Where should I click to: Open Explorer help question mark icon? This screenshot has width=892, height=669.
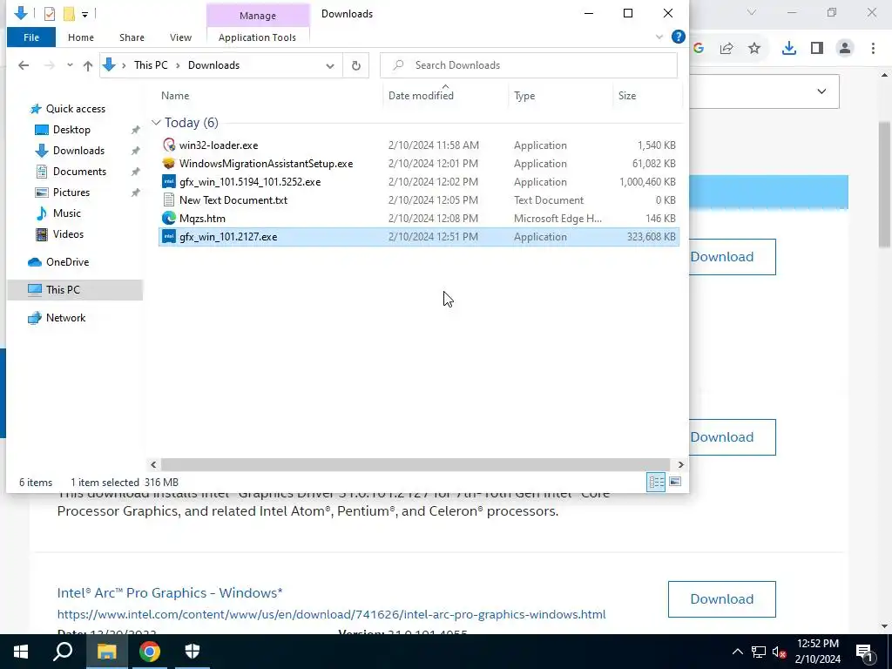678,37
